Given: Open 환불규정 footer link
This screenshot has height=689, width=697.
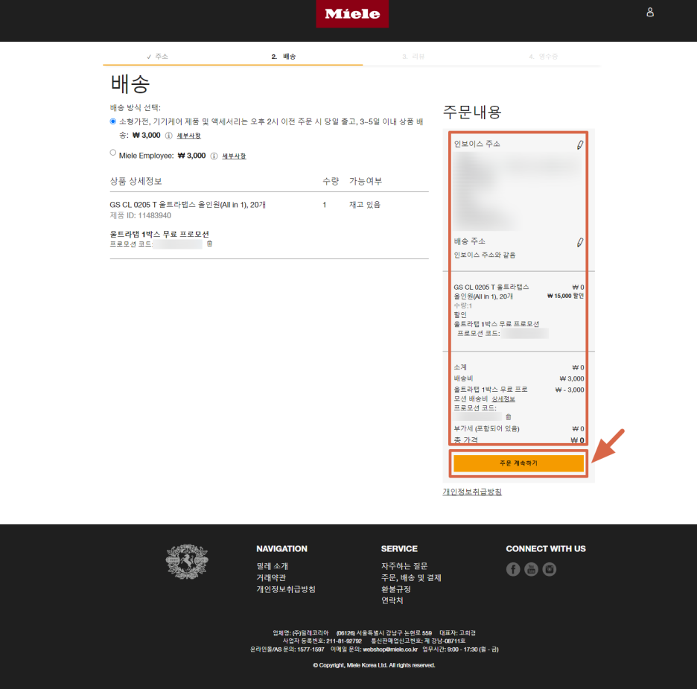Looking at the screenshot, I should coord(395,589).
